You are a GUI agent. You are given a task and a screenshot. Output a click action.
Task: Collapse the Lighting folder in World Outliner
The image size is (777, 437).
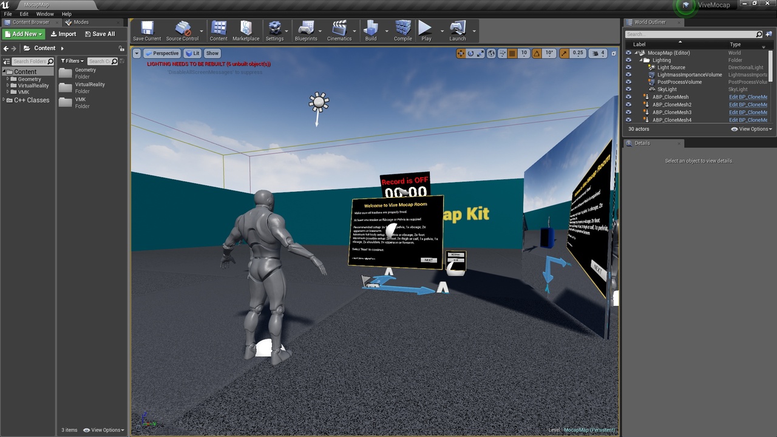640,60
